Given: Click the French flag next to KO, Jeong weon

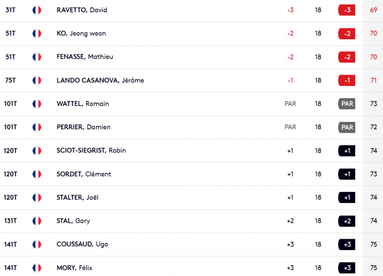Looking at the screenshot, I should coord(37,33).
